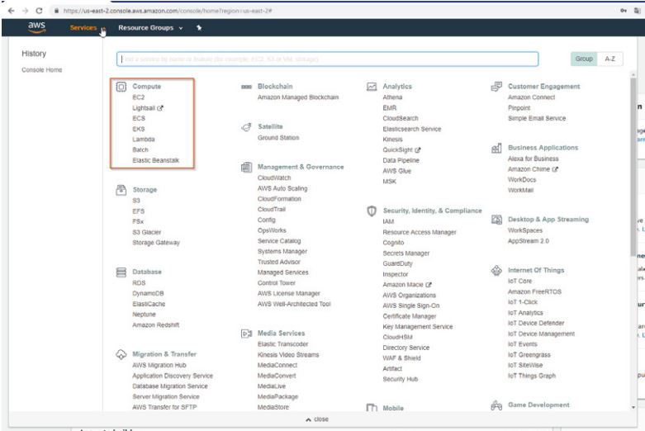Open Amazon Chime
Screen dimensions: 645x431
[529, 169]
